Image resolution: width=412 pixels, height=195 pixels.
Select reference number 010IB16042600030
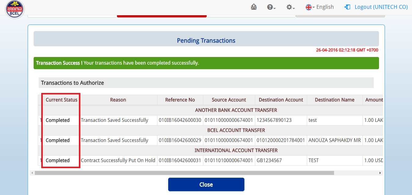pos(180,120)
